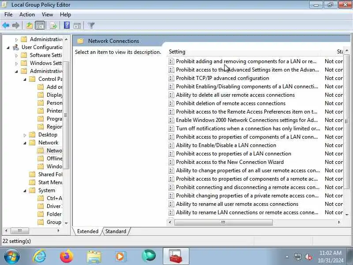Select the Driver Installation tree folder
353x265 pixels.
tap(54, 206)
